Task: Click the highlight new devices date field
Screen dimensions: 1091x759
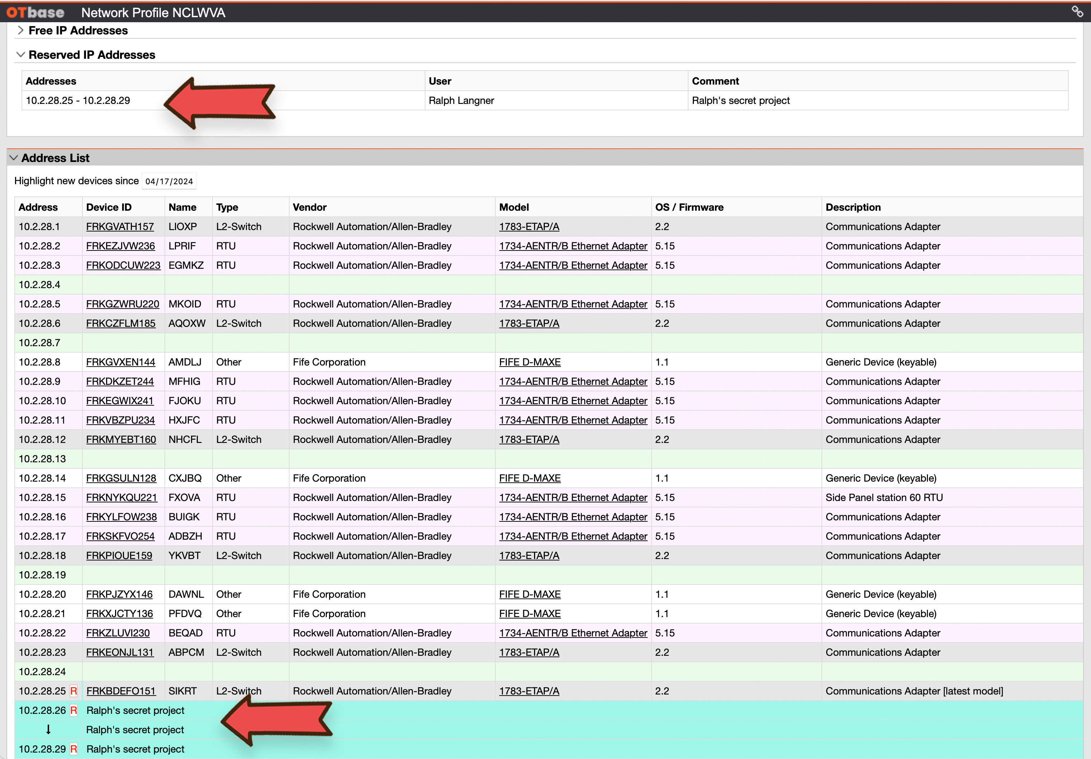Action: 169,181
